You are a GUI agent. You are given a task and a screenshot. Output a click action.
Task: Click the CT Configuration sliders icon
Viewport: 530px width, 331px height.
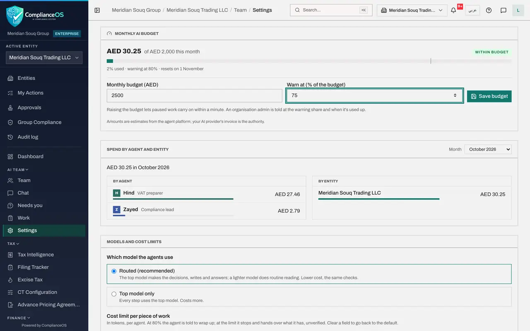(x=10, y=292)
